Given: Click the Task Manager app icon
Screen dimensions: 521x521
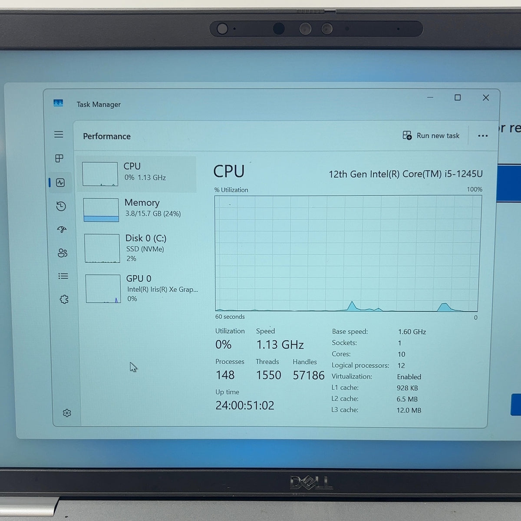Looking at the screenshot, I should pos(58,103).
